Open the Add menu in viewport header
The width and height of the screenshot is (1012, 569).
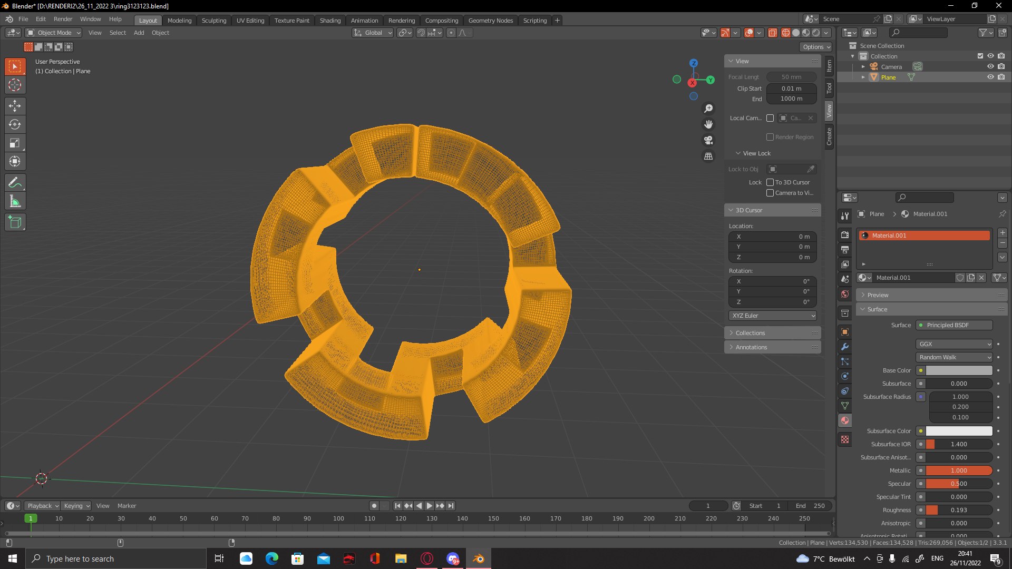[x=139, y=33]
